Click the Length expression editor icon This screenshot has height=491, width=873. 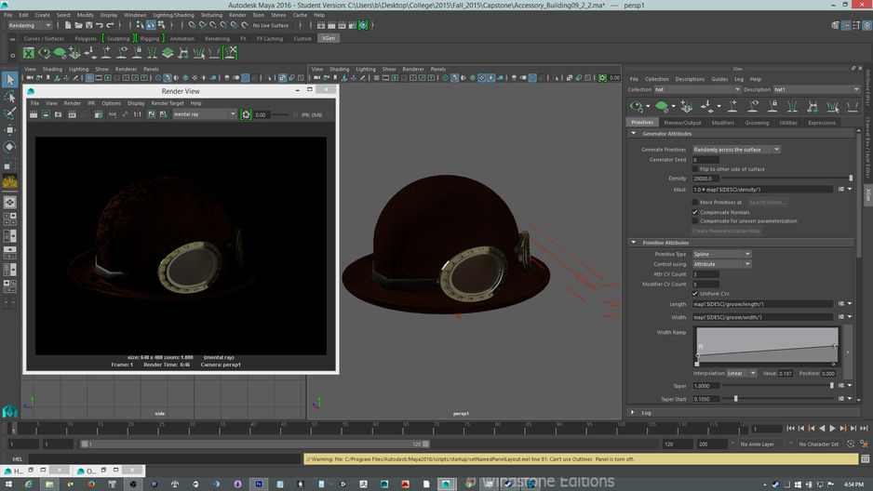click(841, 303)
